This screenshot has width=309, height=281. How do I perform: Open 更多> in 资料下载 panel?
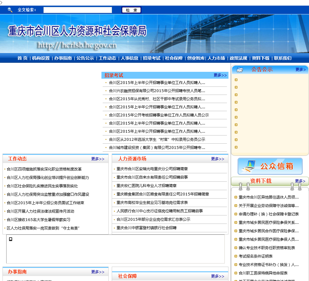click(x=300, y=181)
